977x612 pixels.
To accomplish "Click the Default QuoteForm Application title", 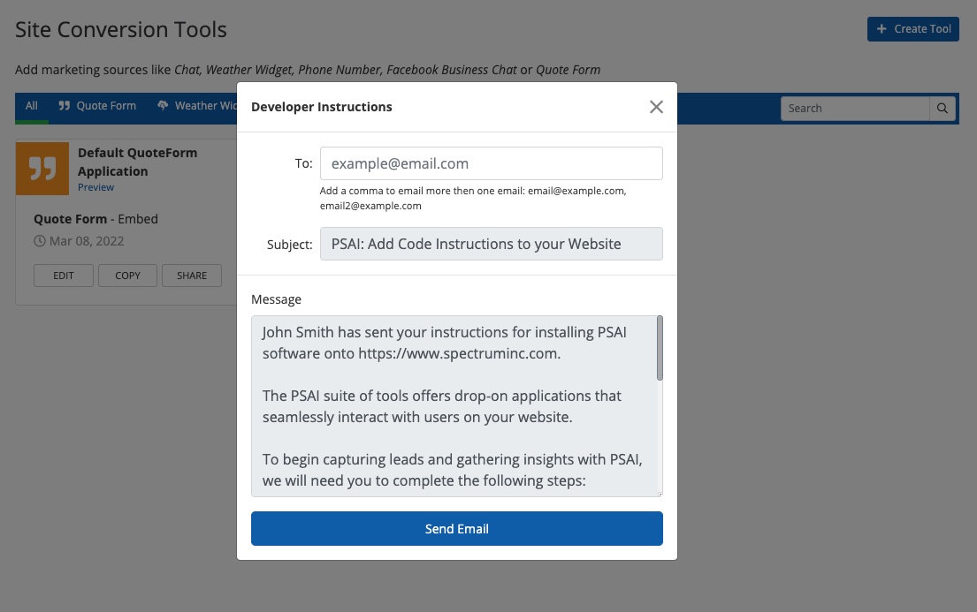I will coord(137,162).
